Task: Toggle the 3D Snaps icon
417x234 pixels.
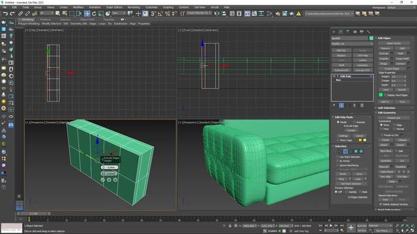Action: pyautogui.click(x=153, y=14)
